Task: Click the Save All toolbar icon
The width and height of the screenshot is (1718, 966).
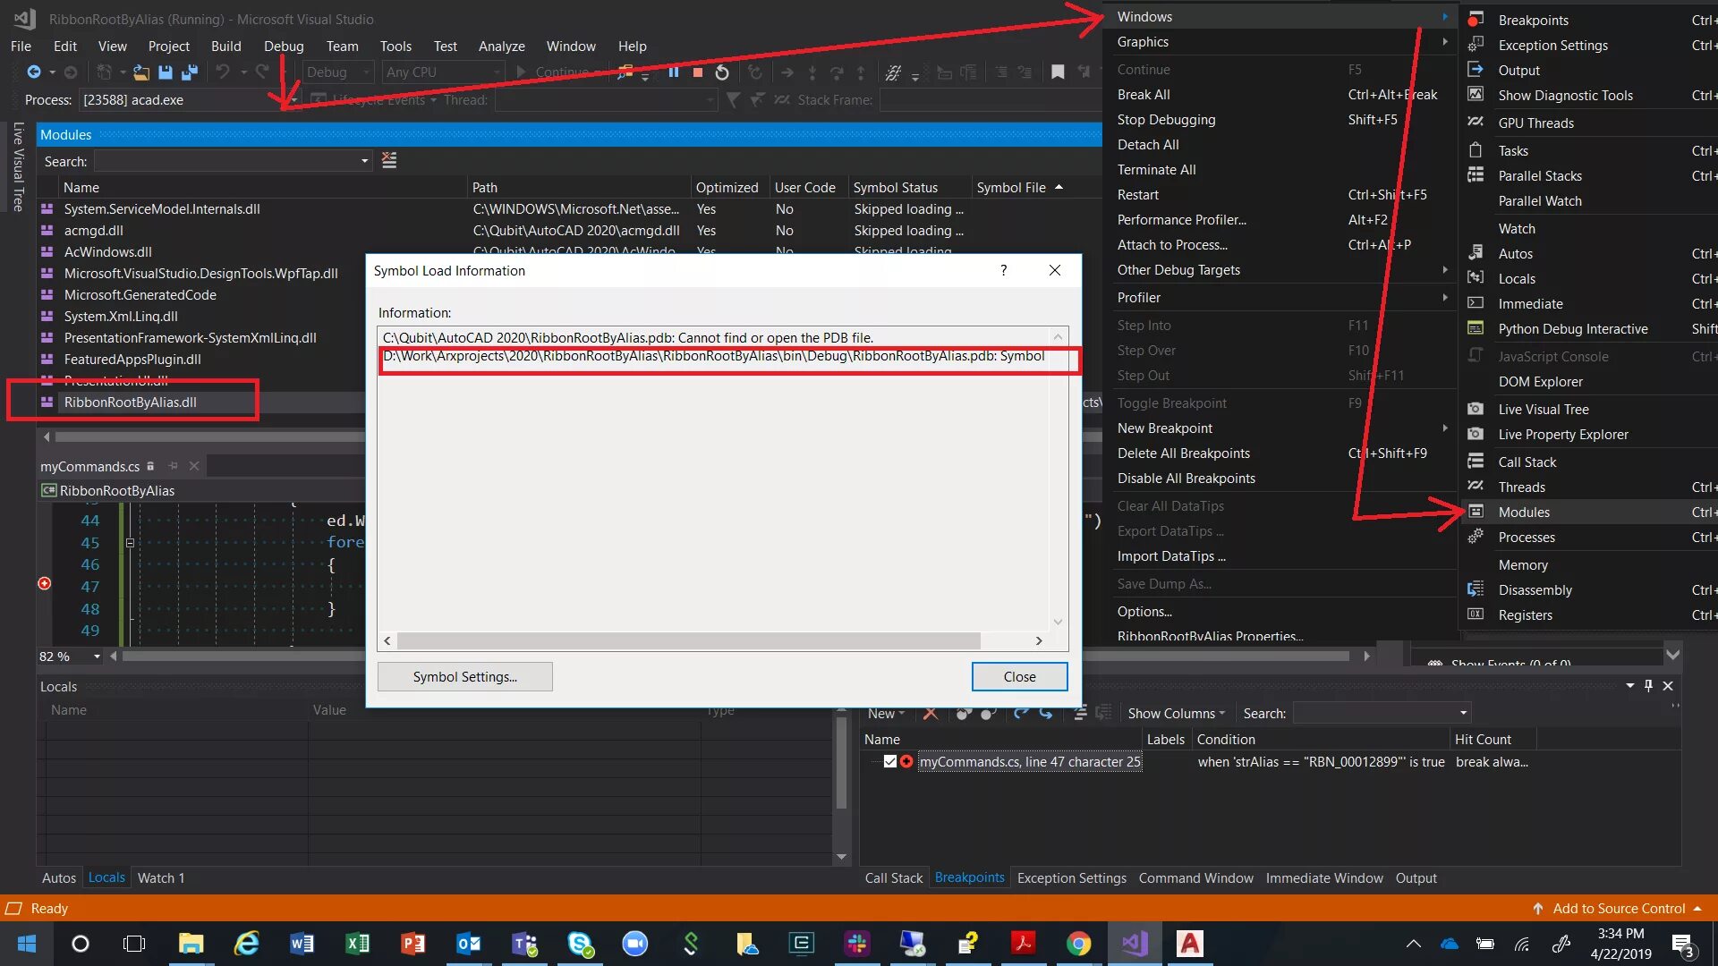Action: pos(189,72)
